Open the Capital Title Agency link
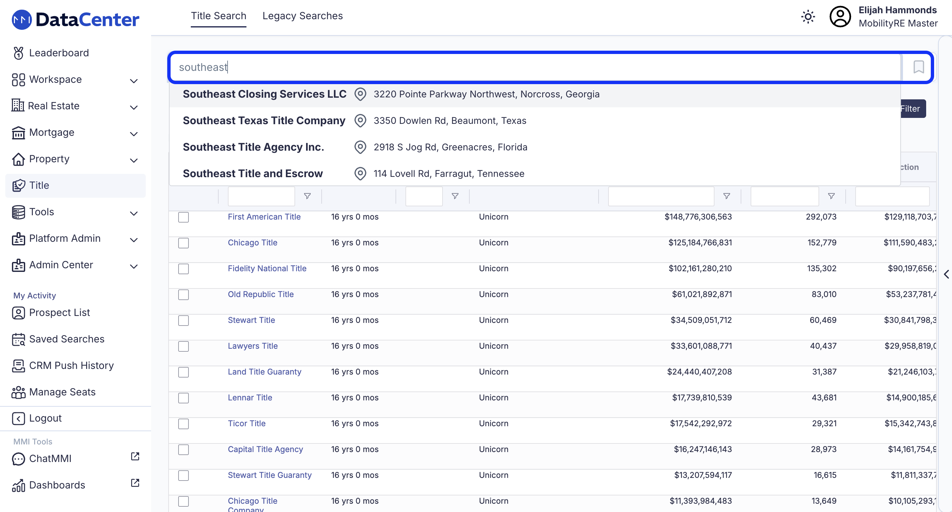The width and height of the screenshot is (952, 512). pos(265,449)
